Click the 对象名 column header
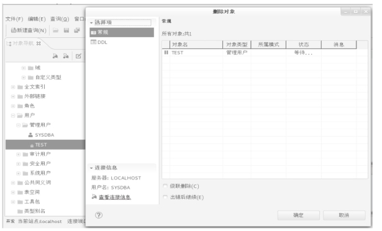Image resolution: width=382 pixels, height=231 pixels. [196, 45]
